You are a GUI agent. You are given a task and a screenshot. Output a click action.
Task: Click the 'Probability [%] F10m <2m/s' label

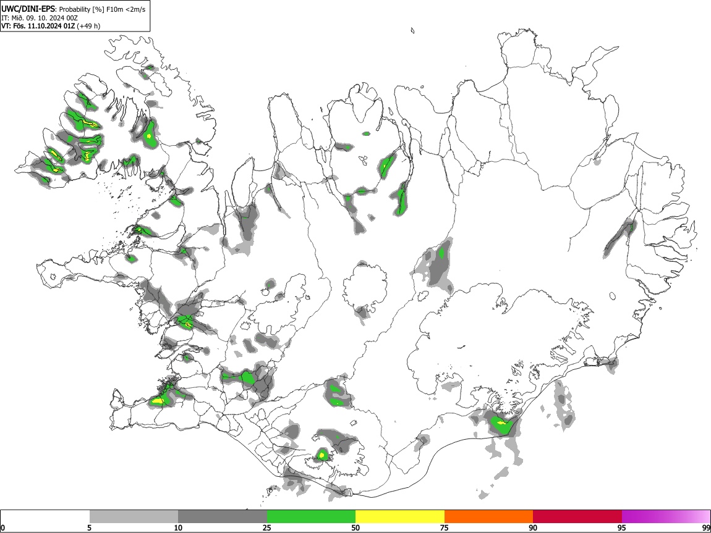pos(103,9)
